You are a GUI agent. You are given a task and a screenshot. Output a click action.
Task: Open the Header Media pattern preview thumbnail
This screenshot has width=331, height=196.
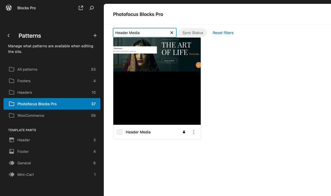(157, 81)
